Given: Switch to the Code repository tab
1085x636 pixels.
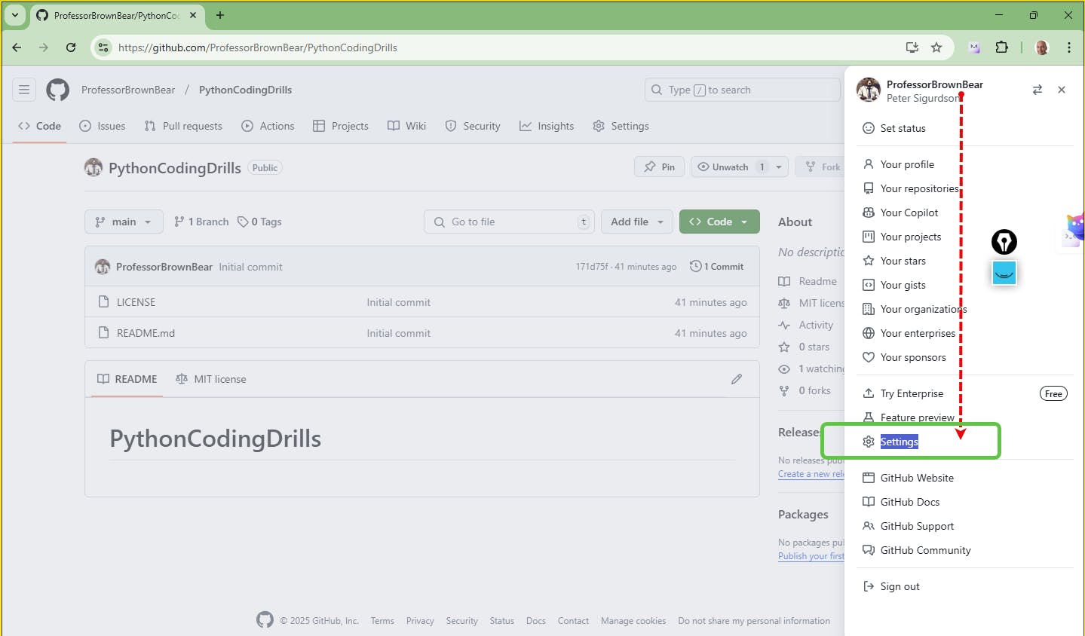Looking at the screenshot, I should point(40,126).
